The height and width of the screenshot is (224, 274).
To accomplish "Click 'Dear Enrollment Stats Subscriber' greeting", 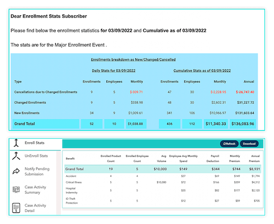I will 49,16.
